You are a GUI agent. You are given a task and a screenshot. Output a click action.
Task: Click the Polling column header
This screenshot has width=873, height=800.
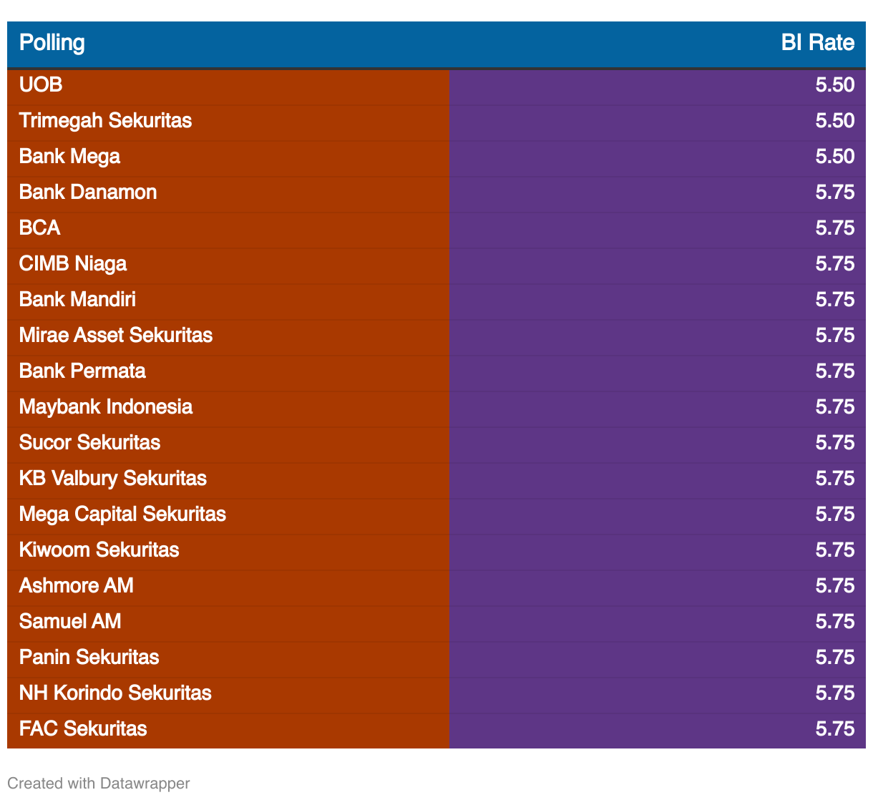click(x=52, y=43)
